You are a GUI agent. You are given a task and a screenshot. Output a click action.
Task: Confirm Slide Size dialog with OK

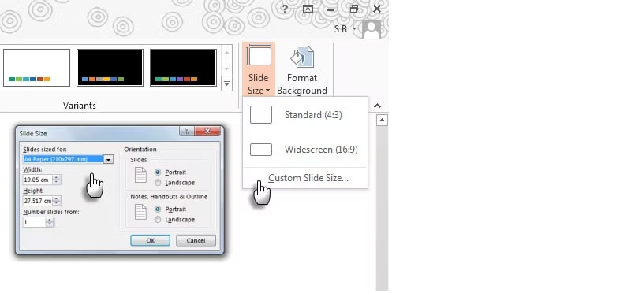click(150, 240)
